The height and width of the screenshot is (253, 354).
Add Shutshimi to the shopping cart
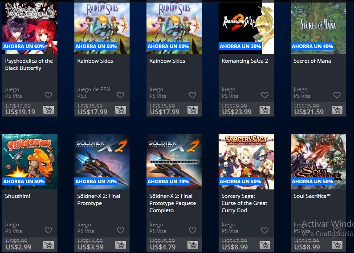click(x=49, y=245)
